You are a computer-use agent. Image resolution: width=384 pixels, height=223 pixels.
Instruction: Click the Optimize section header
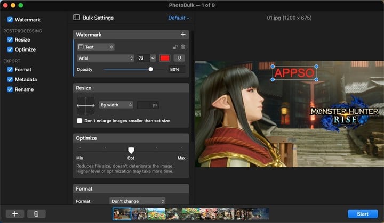pyautogui.click(x=131, y=138)
